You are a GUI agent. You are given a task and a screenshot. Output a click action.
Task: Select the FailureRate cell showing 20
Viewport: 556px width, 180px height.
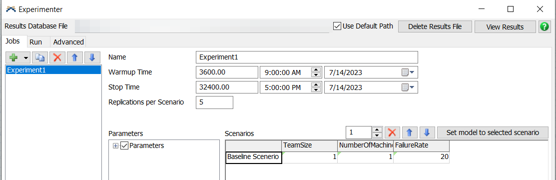coord(421,157)
